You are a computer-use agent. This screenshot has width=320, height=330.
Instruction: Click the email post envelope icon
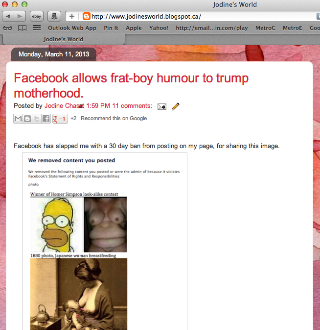[x=162, y=107]
